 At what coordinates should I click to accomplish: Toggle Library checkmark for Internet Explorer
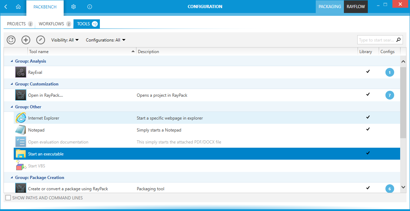click(368, 117)
